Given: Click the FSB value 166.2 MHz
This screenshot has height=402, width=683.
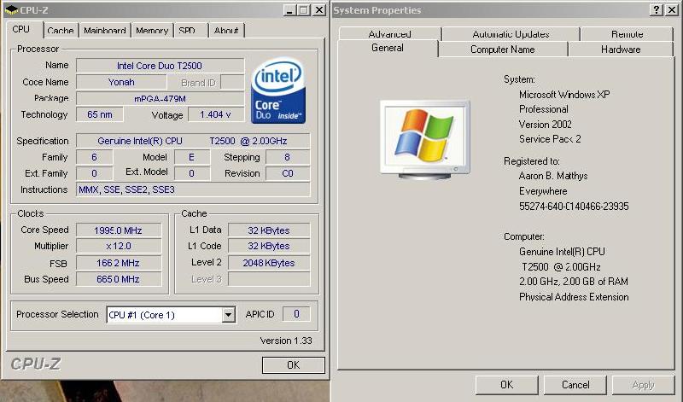Looking at the screenshot, I should [118, 263].
